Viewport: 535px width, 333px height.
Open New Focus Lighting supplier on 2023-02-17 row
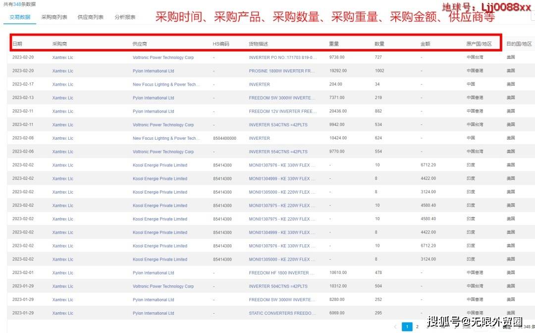pyautogui.click(x=166, y=84)
